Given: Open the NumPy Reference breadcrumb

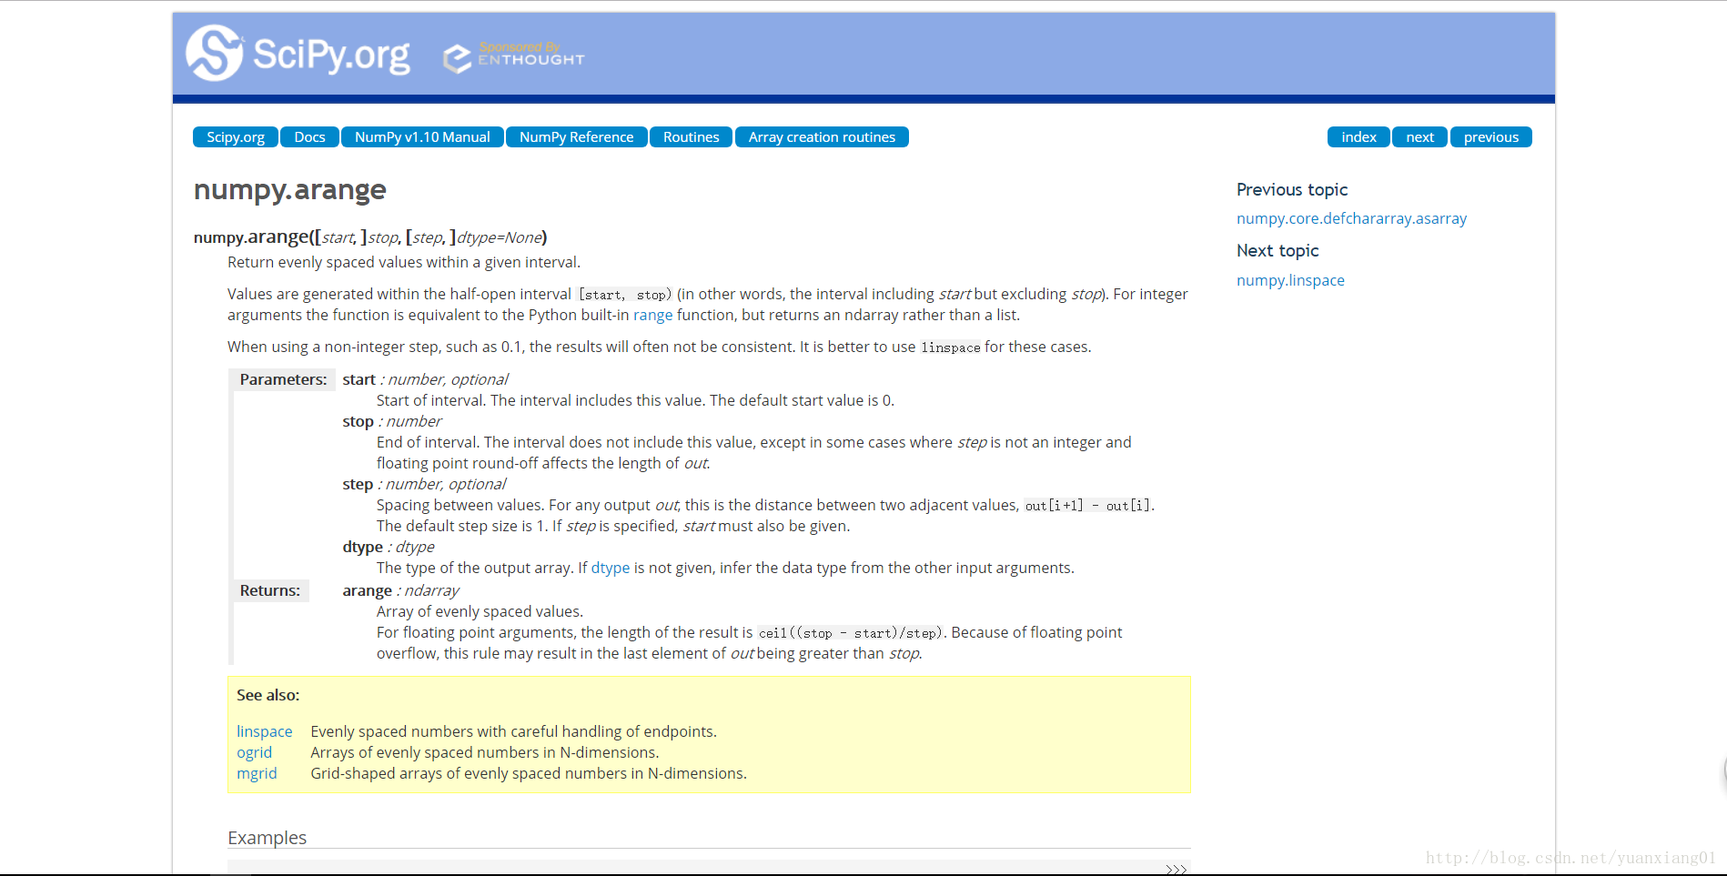Looking at the screenshot, I should tap(576, 137).
